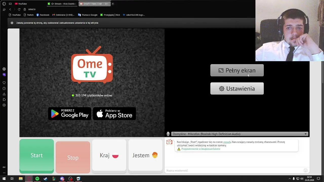
Task: Open the Windows Start menu
Action: (x=4, y=179)
